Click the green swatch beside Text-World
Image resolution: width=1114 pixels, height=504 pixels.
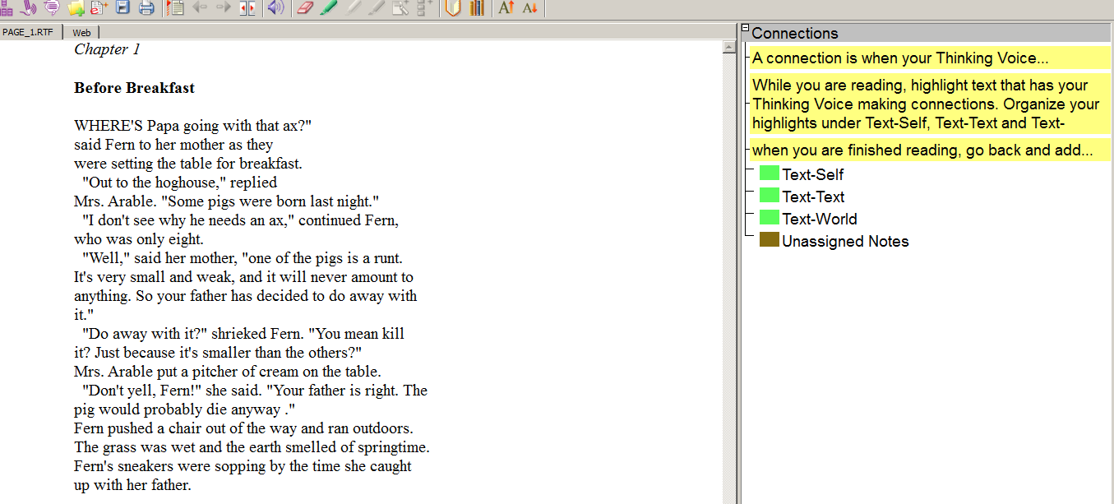click(770, 217)
